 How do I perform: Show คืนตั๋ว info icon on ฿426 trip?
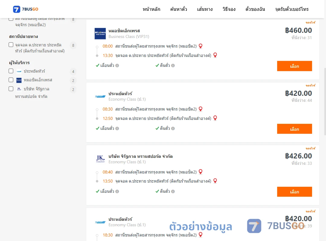[173, 191]
